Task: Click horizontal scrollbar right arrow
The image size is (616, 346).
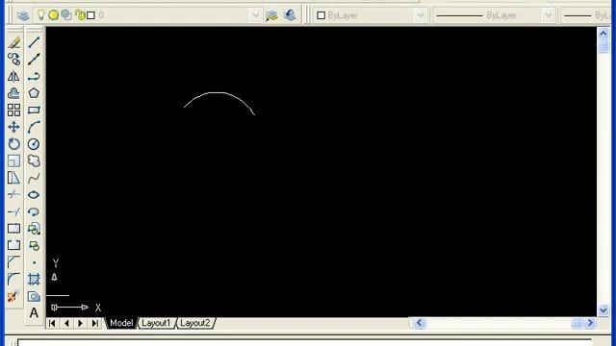Action: point(590,323)
